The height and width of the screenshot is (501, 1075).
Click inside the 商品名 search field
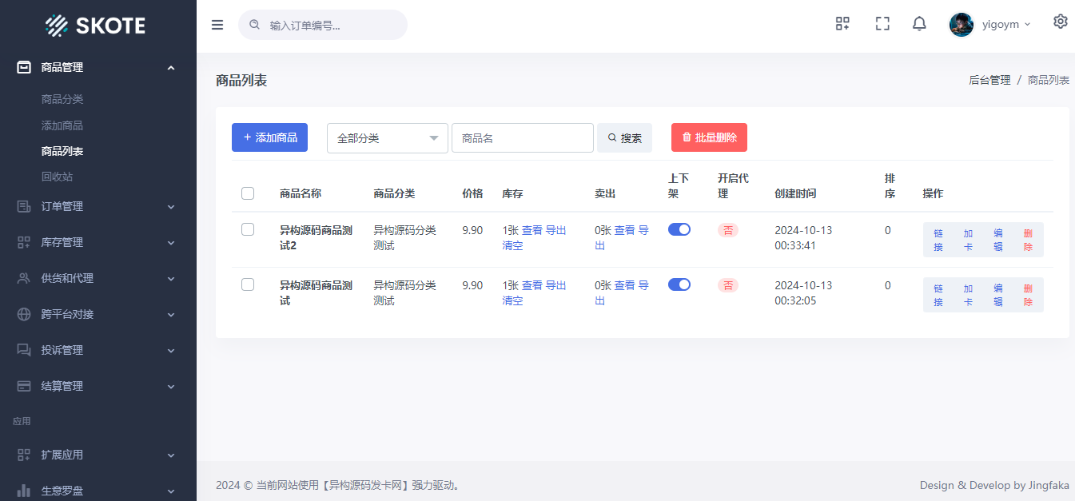click(523, 137)
